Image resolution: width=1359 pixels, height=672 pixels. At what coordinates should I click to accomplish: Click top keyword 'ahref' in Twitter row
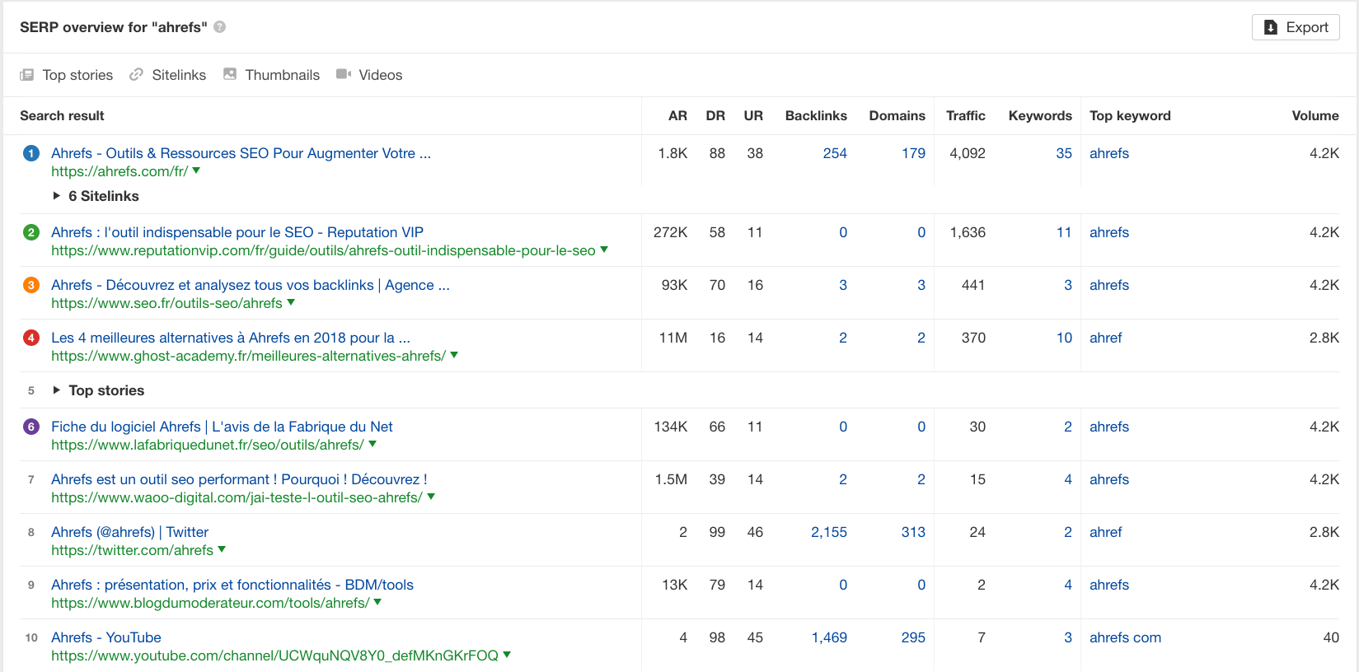(1106, 532)
